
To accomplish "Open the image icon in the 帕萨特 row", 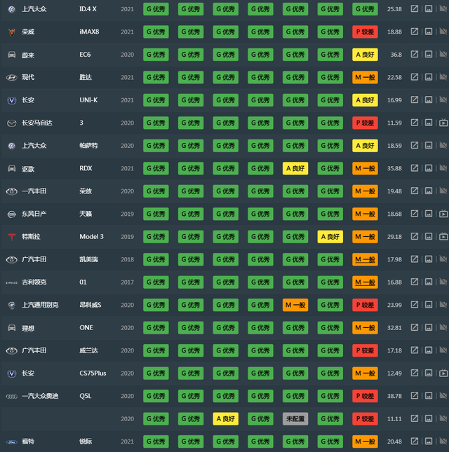I will pos(429,145).
